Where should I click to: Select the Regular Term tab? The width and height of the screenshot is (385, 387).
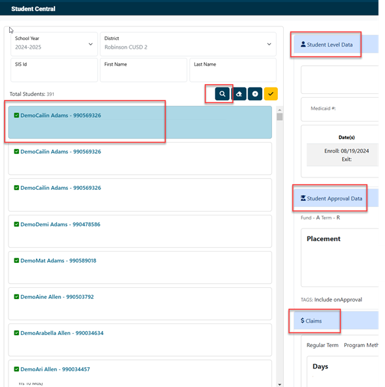coord(323,345)
